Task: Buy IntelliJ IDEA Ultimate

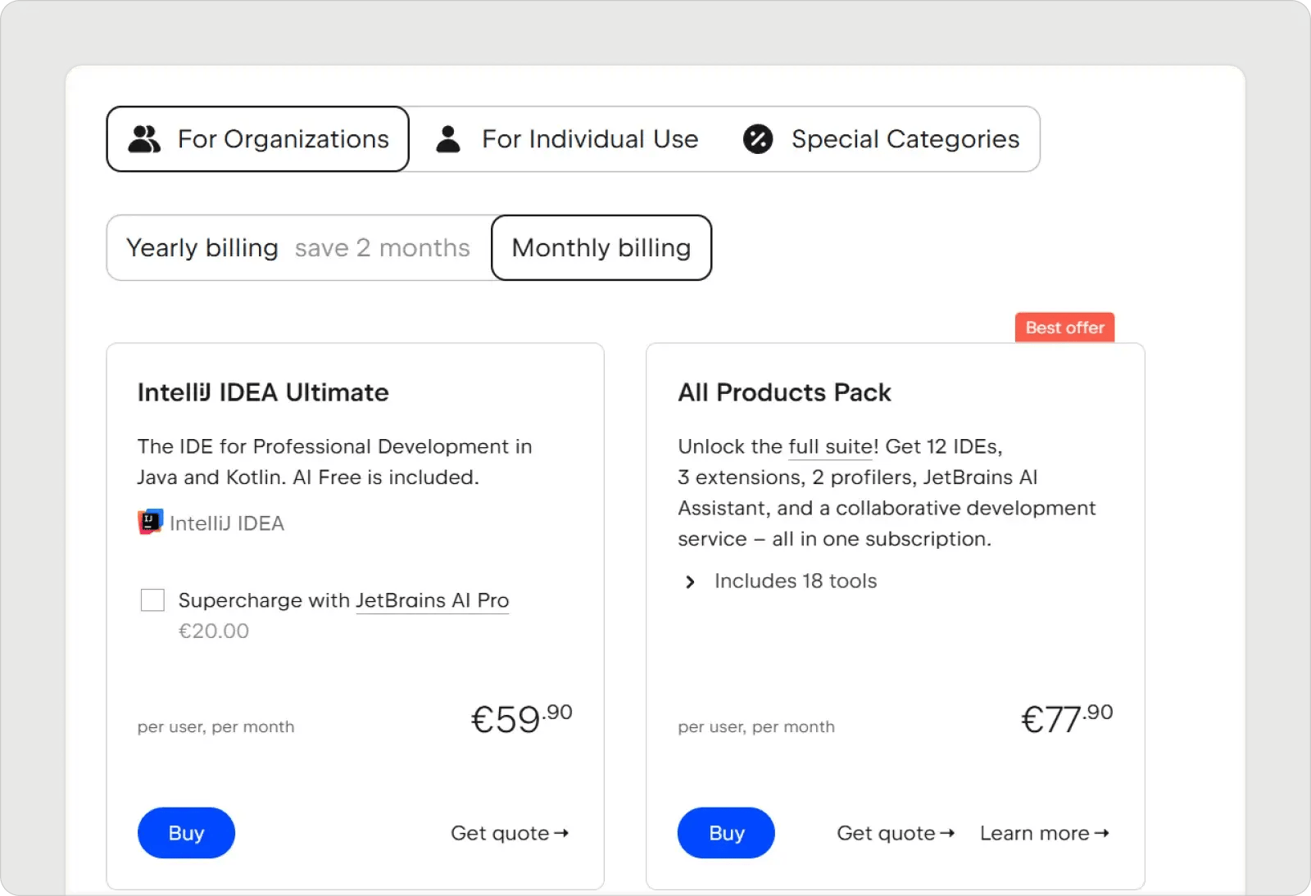Action: pos(186,833)
